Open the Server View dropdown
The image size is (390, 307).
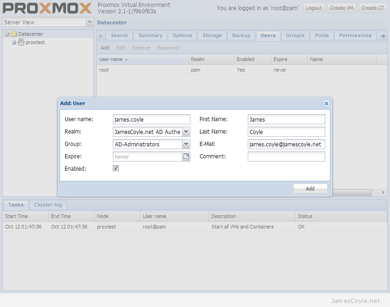click(x=89, y=22)
